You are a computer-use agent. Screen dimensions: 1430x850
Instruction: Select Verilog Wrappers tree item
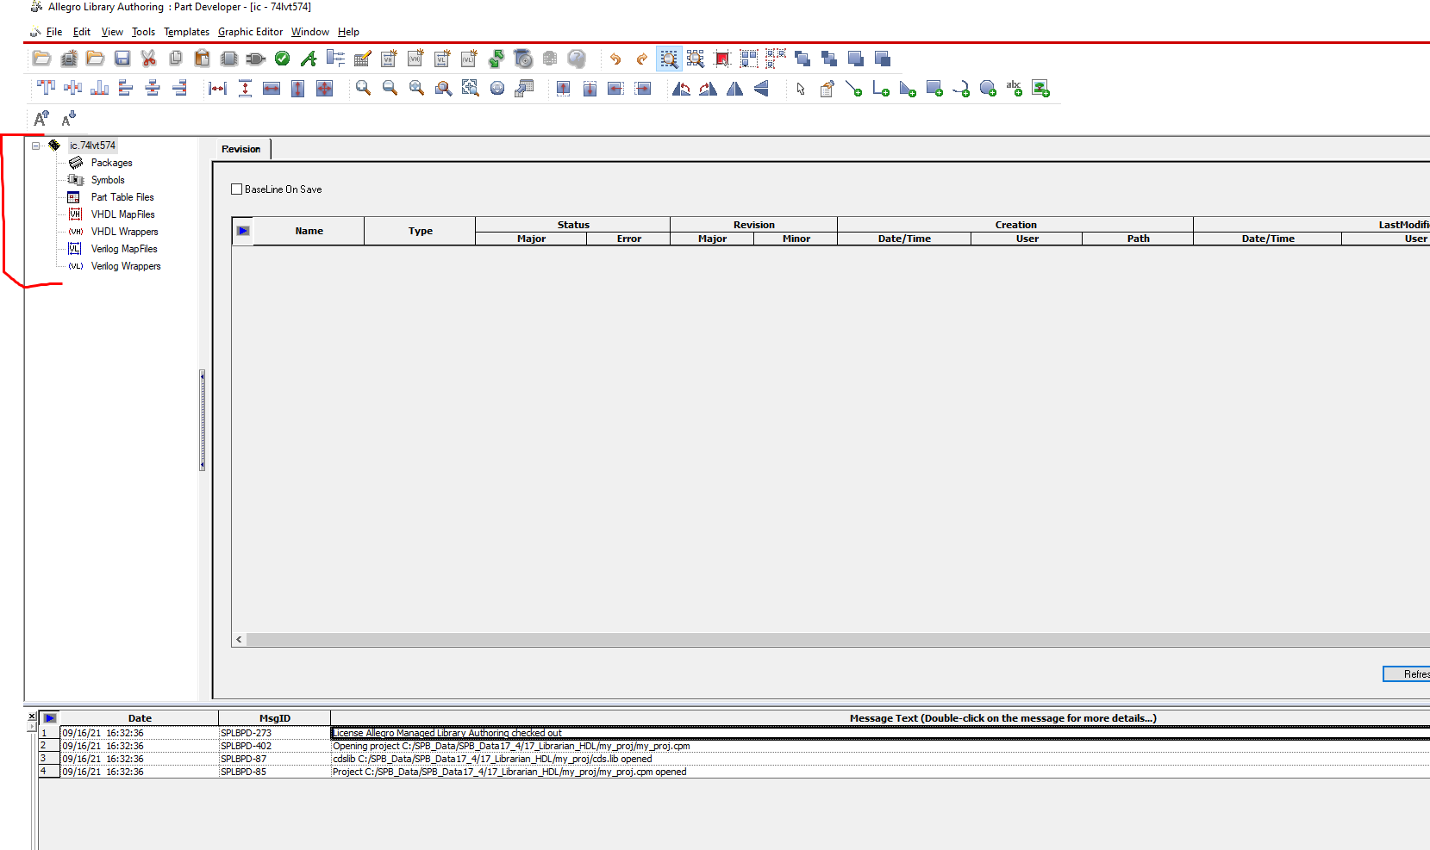pos(126,266)
